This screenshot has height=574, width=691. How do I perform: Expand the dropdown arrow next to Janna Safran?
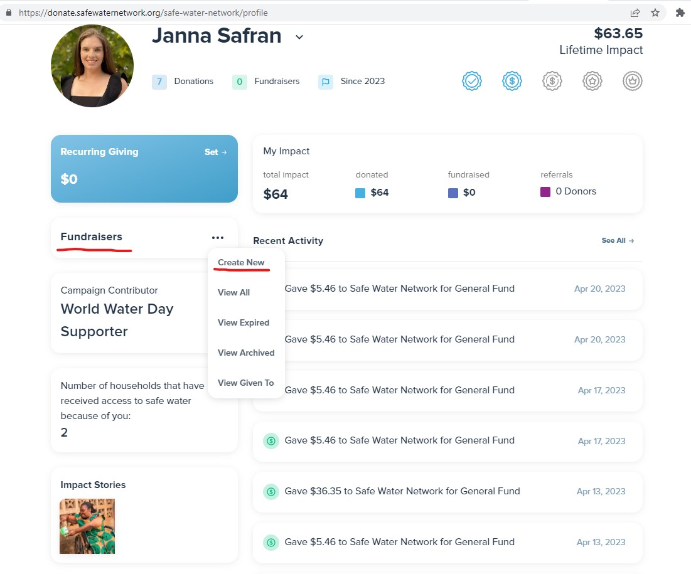click(299, 37)
